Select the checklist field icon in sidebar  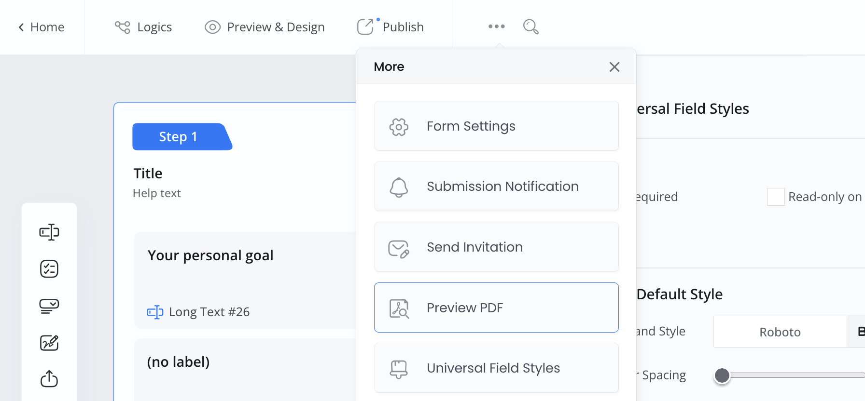(49, 269)
